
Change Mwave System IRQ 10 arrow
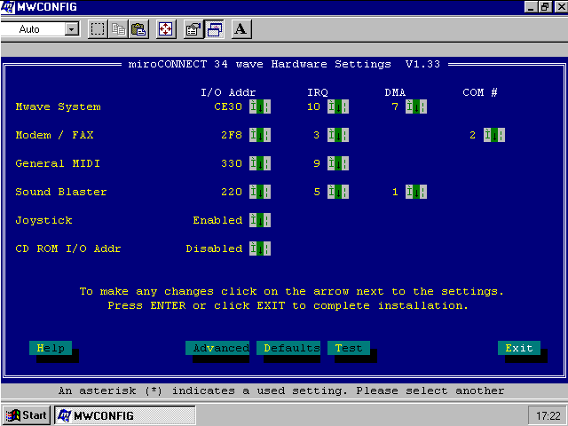coord(338,106)
